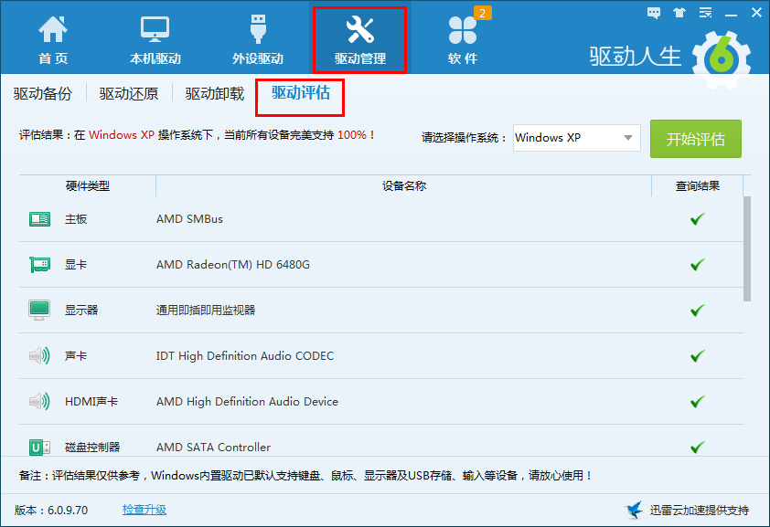Image resolution: width=770 pixels, height=527 pixels.
Task: Click the motherboard 主板 icon
Action: (39, 218)
